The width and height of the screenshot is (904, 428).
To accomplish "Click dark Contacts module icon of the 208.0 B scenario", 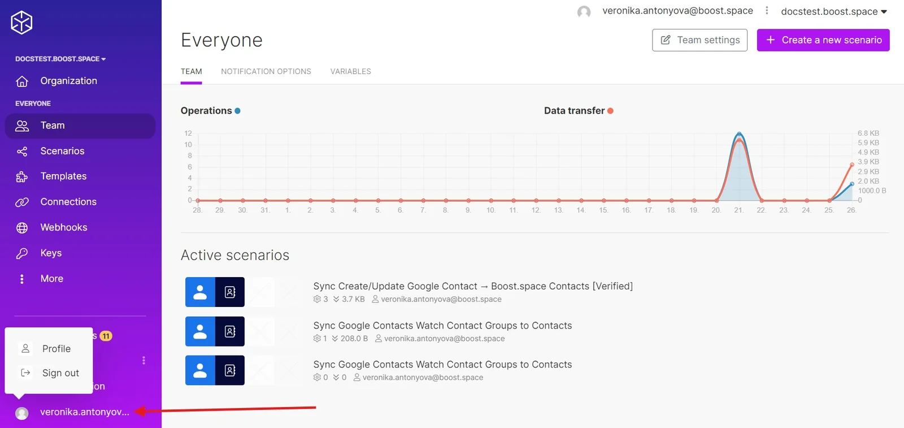I will tap(230, 331).
